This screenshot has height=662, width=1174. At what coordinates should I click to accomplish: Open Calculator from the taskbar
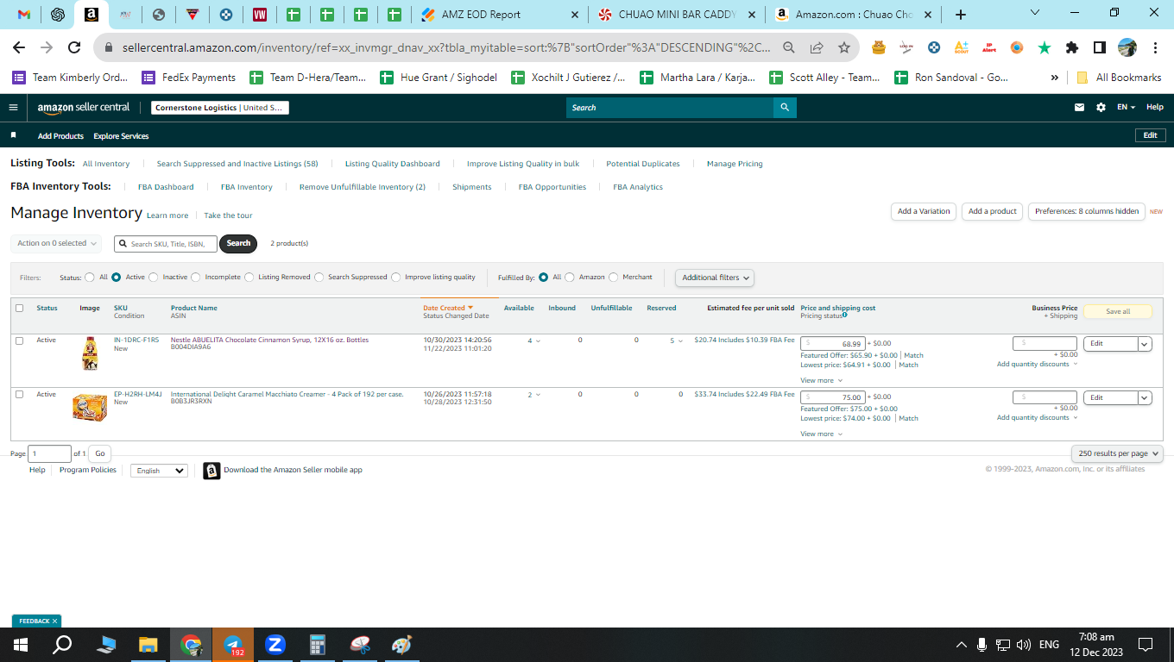[x=318, y=644]
